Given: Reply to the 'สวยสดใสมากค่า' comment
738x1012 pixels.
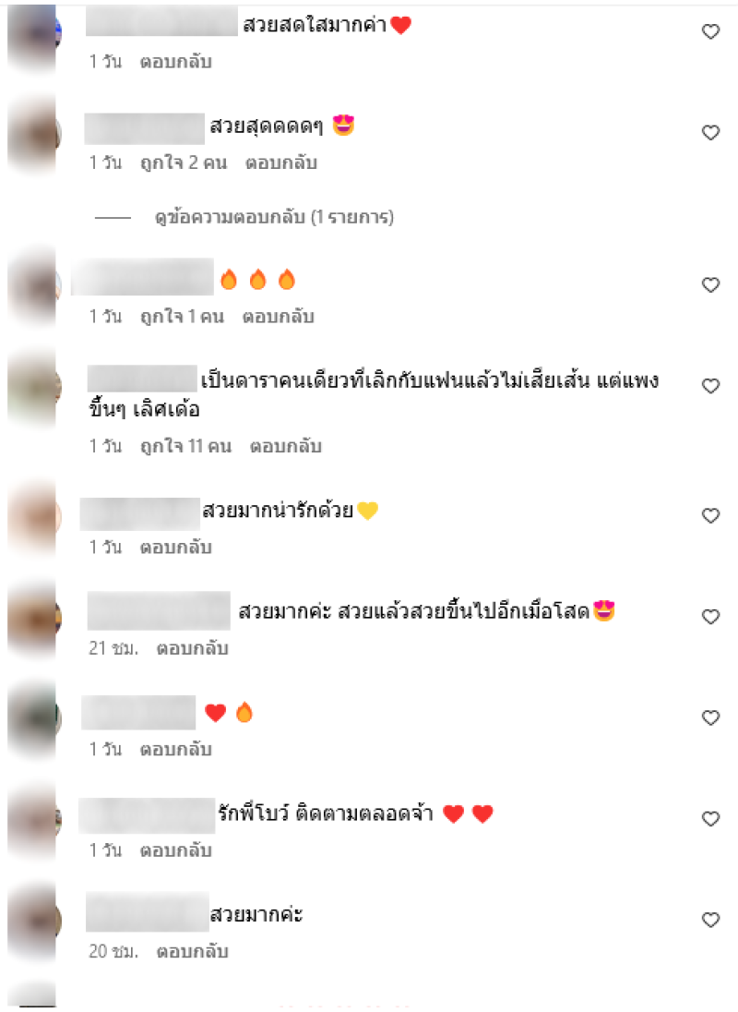Looking at the screenshot, I should 176,61.
